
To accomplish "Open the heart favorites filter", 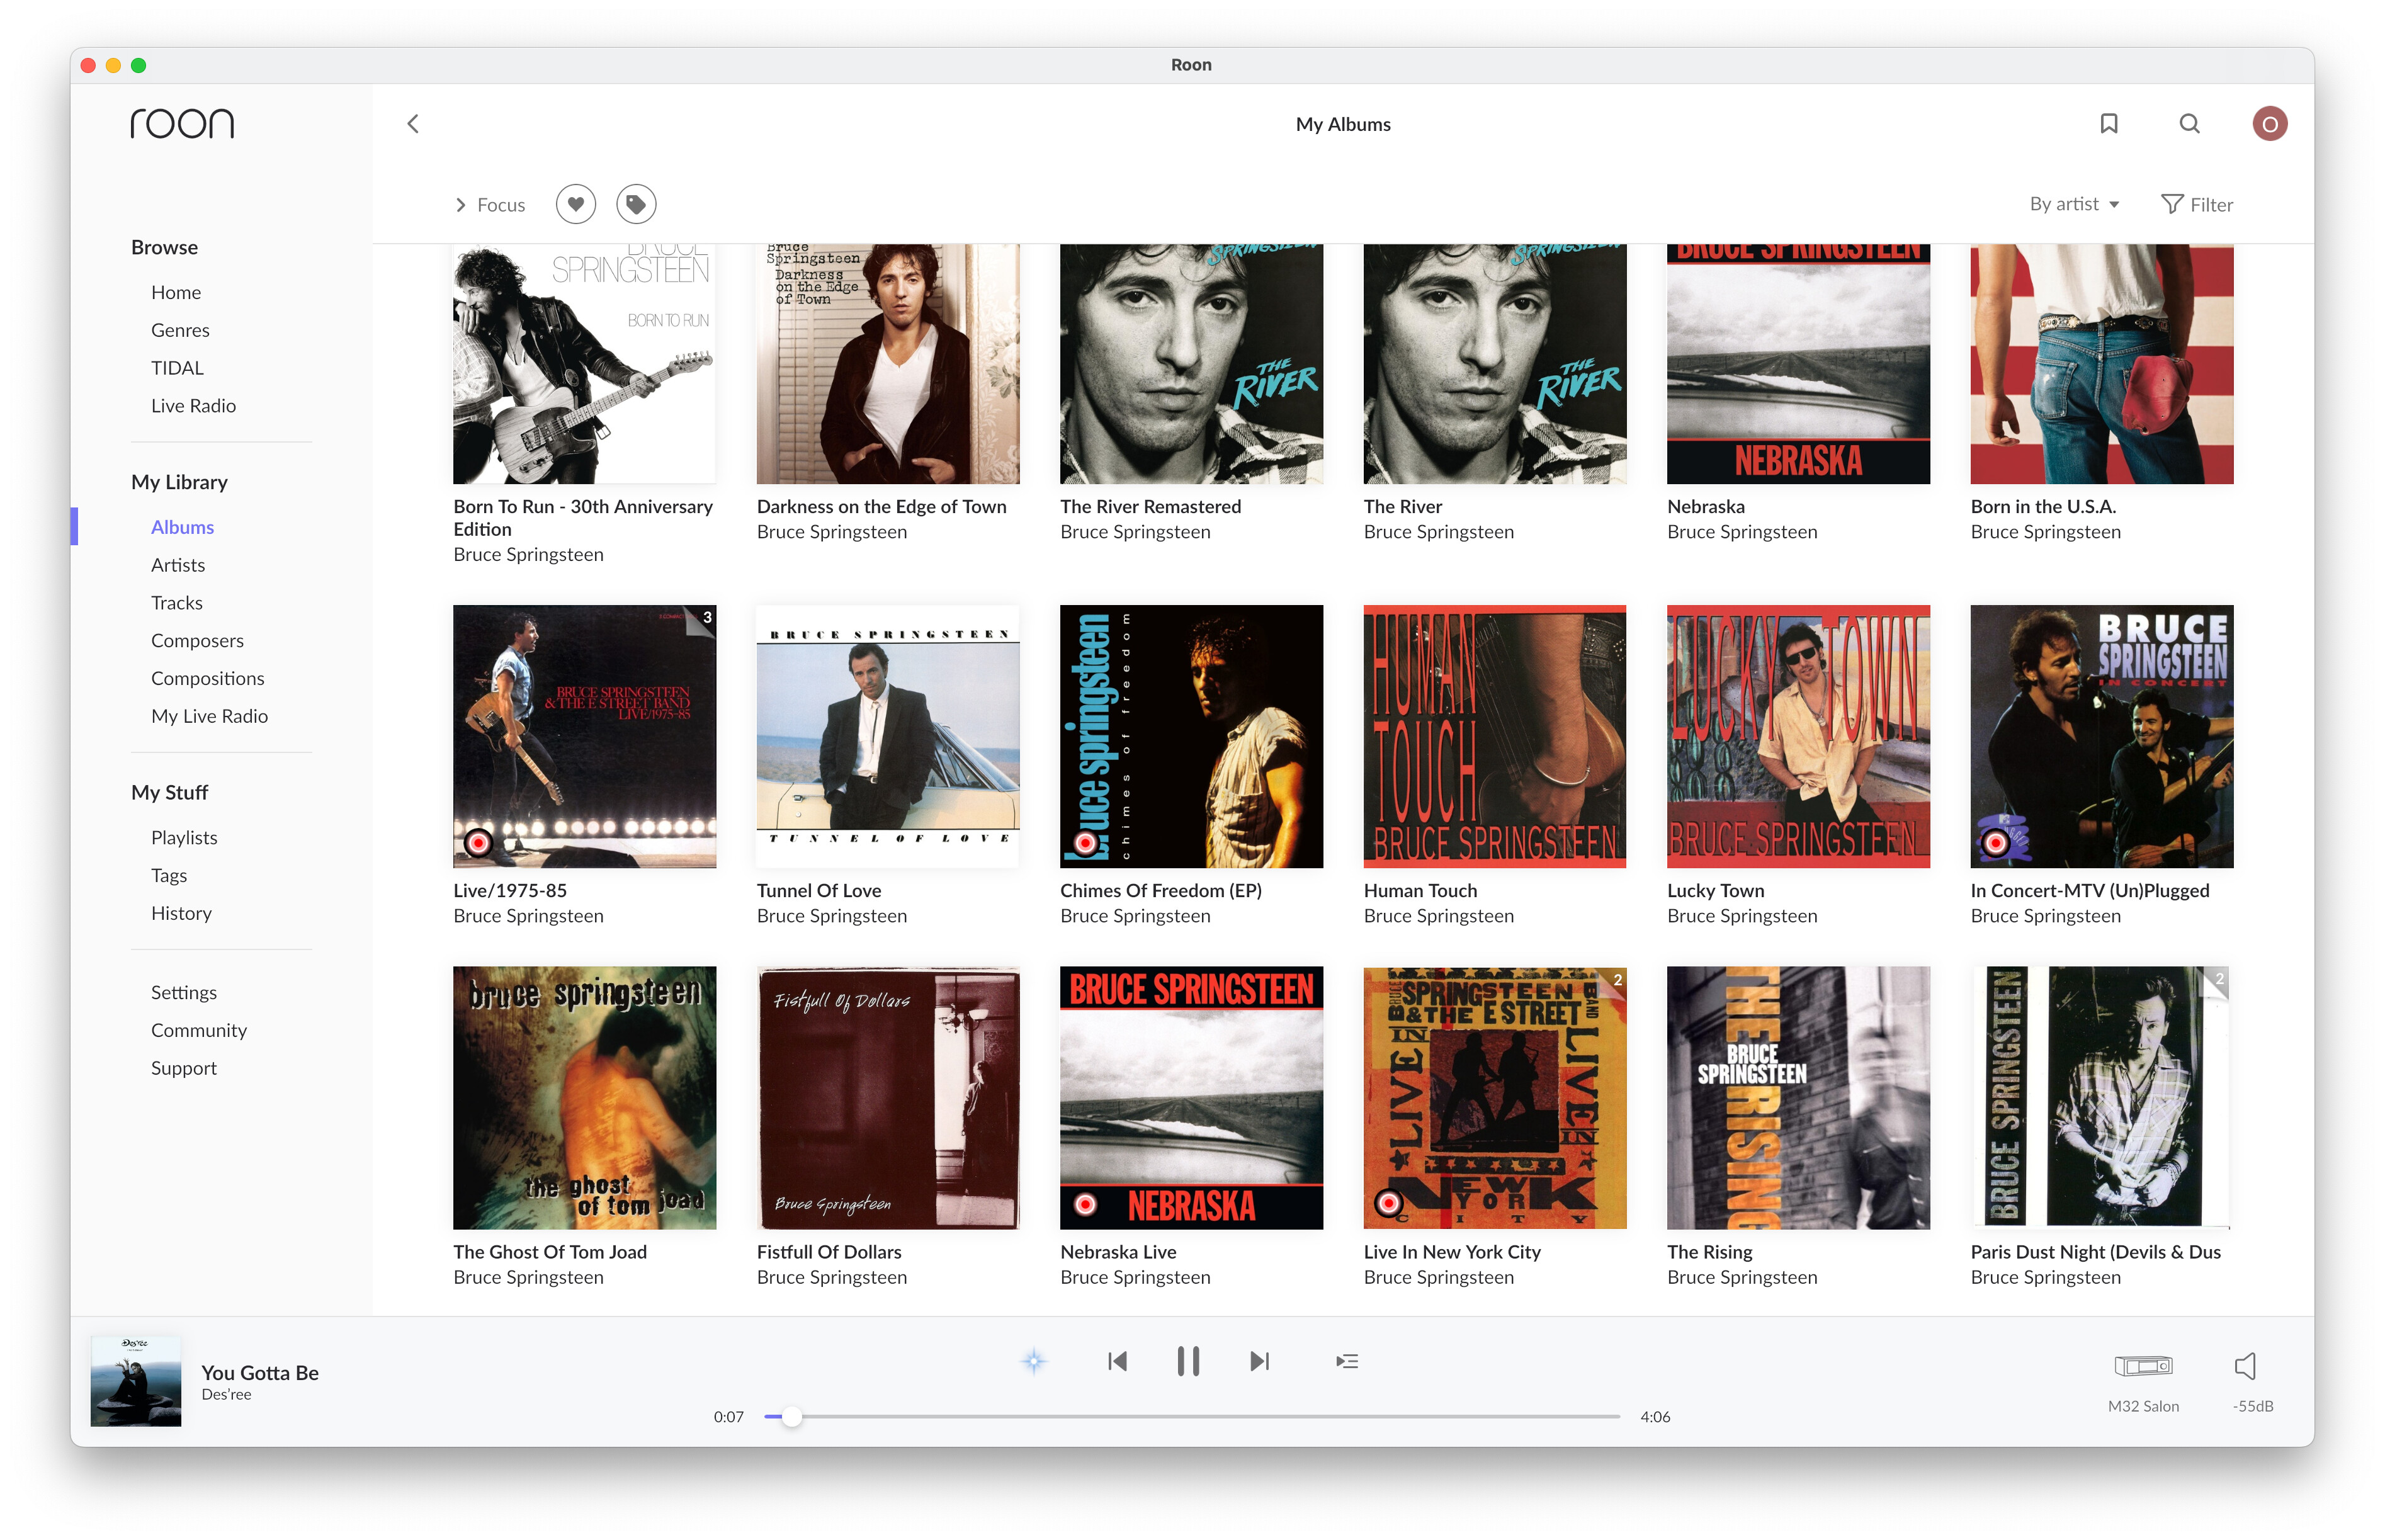I will point(576,204).
